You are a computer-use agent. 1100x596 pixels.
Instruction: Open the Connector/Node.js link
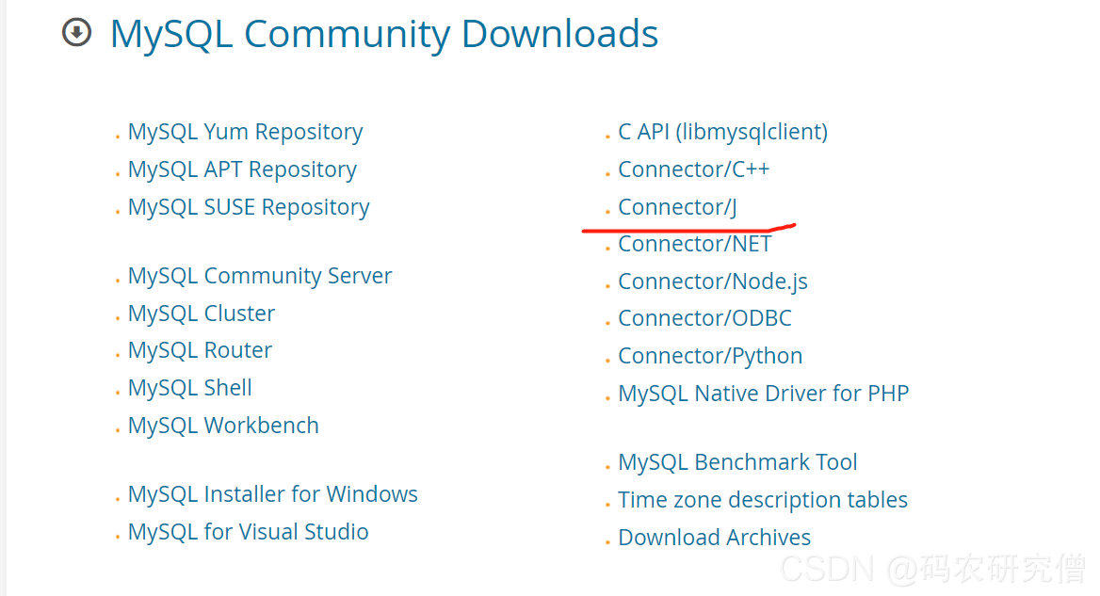click(713, 282)
